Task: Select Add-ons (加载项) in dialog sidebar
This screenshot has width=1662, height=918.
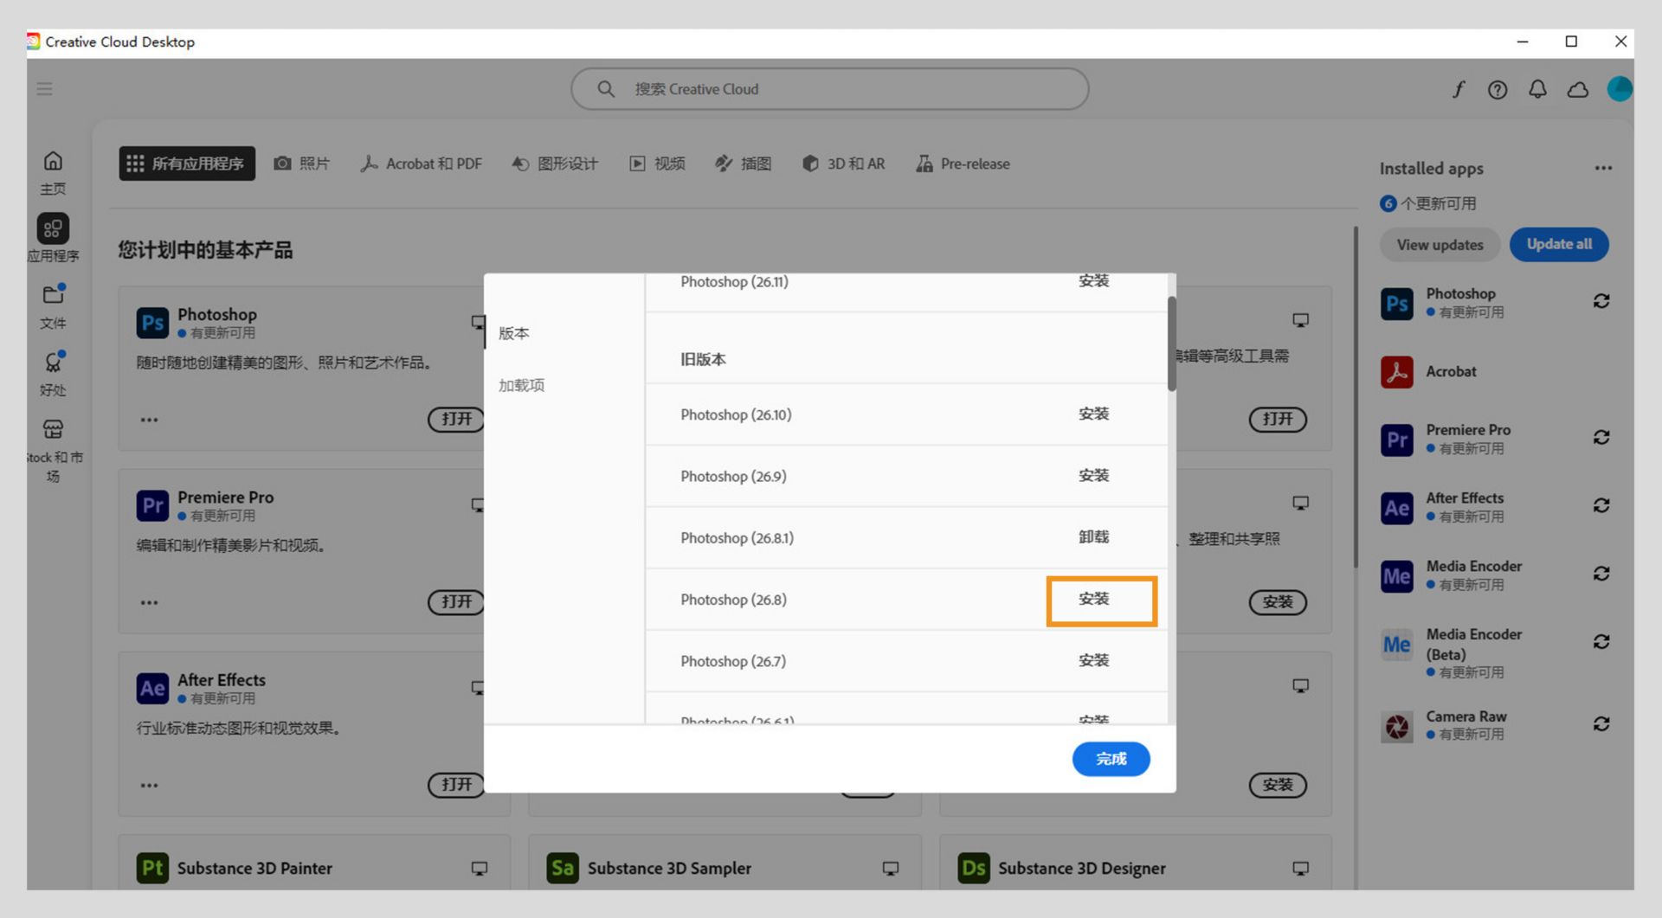Action: click(521, 385)
